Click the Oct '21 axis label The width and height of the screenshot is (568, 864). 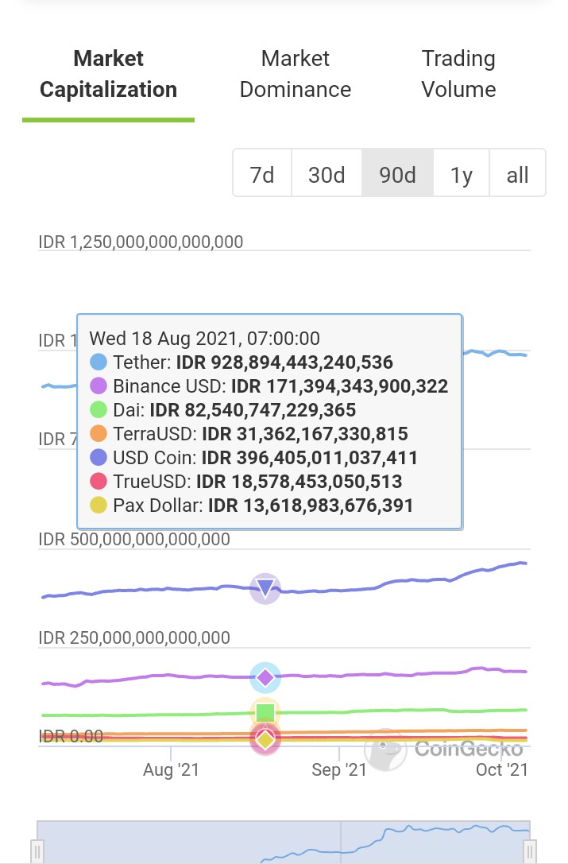point(502,769)
